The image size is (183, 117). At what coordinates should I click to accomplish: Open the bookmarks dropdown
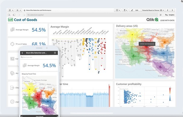coord(125,10)
